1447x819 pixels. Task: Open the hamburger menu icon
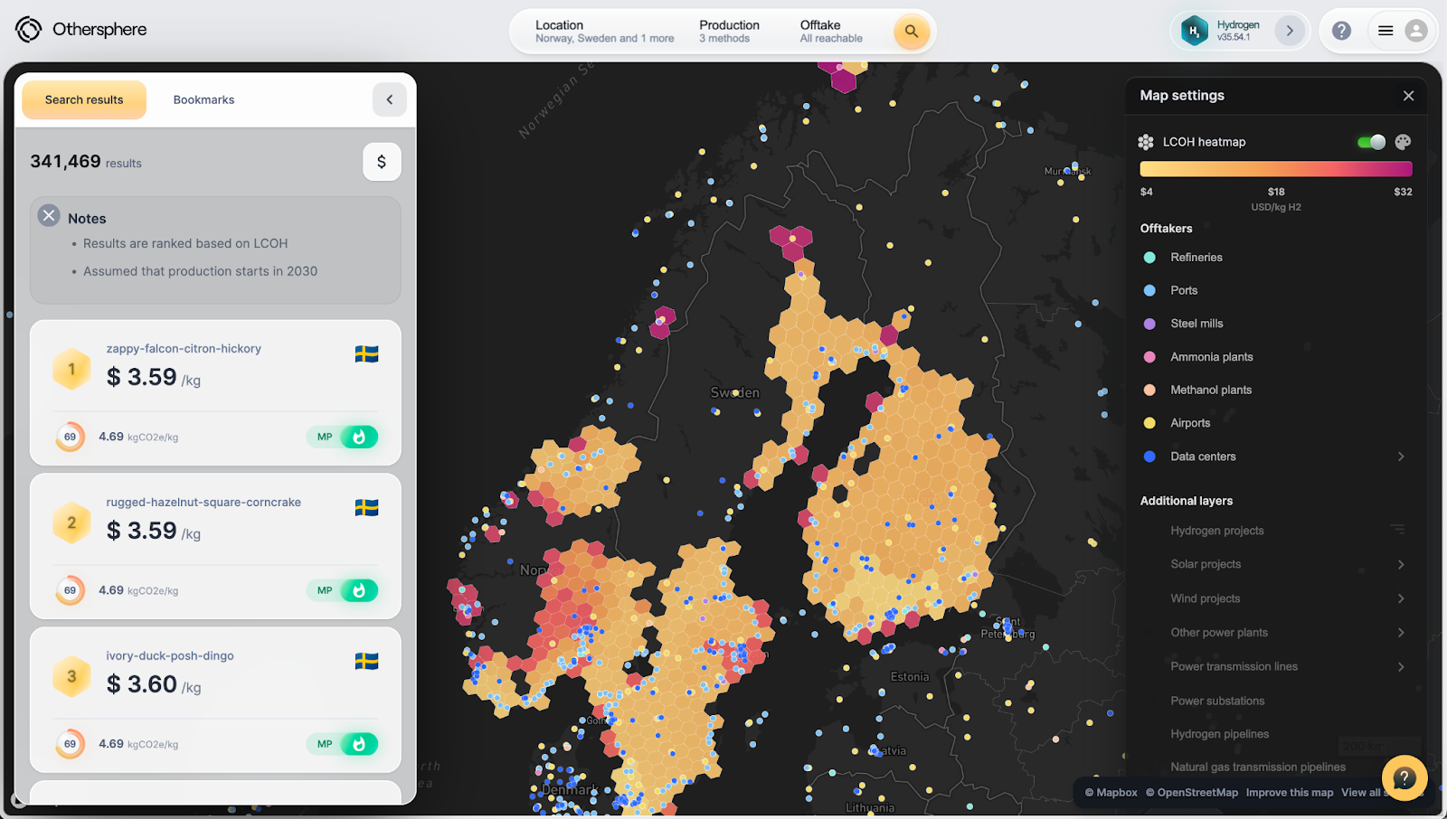click(1386, 31)
